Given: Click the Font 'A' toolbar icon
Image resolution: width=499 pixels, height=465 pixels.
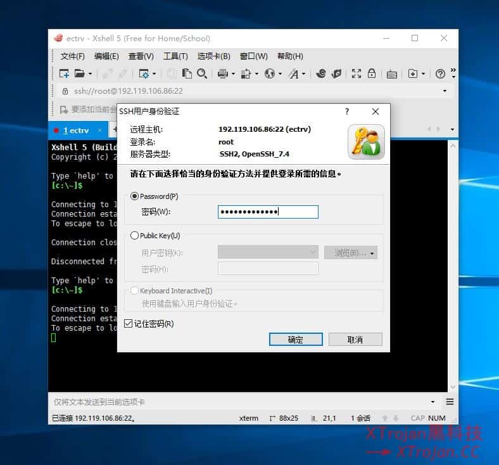Looking at the screenshot, I should coord(294,74).
